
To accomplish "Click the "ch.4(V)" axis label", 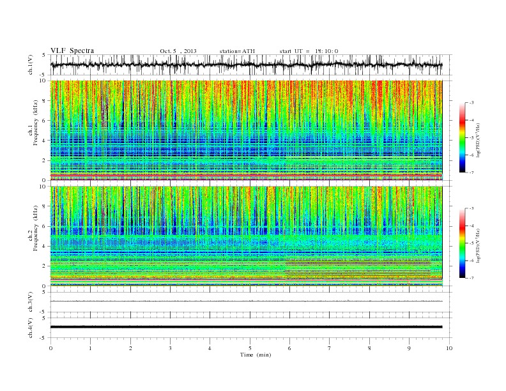I will pos(31,328).
